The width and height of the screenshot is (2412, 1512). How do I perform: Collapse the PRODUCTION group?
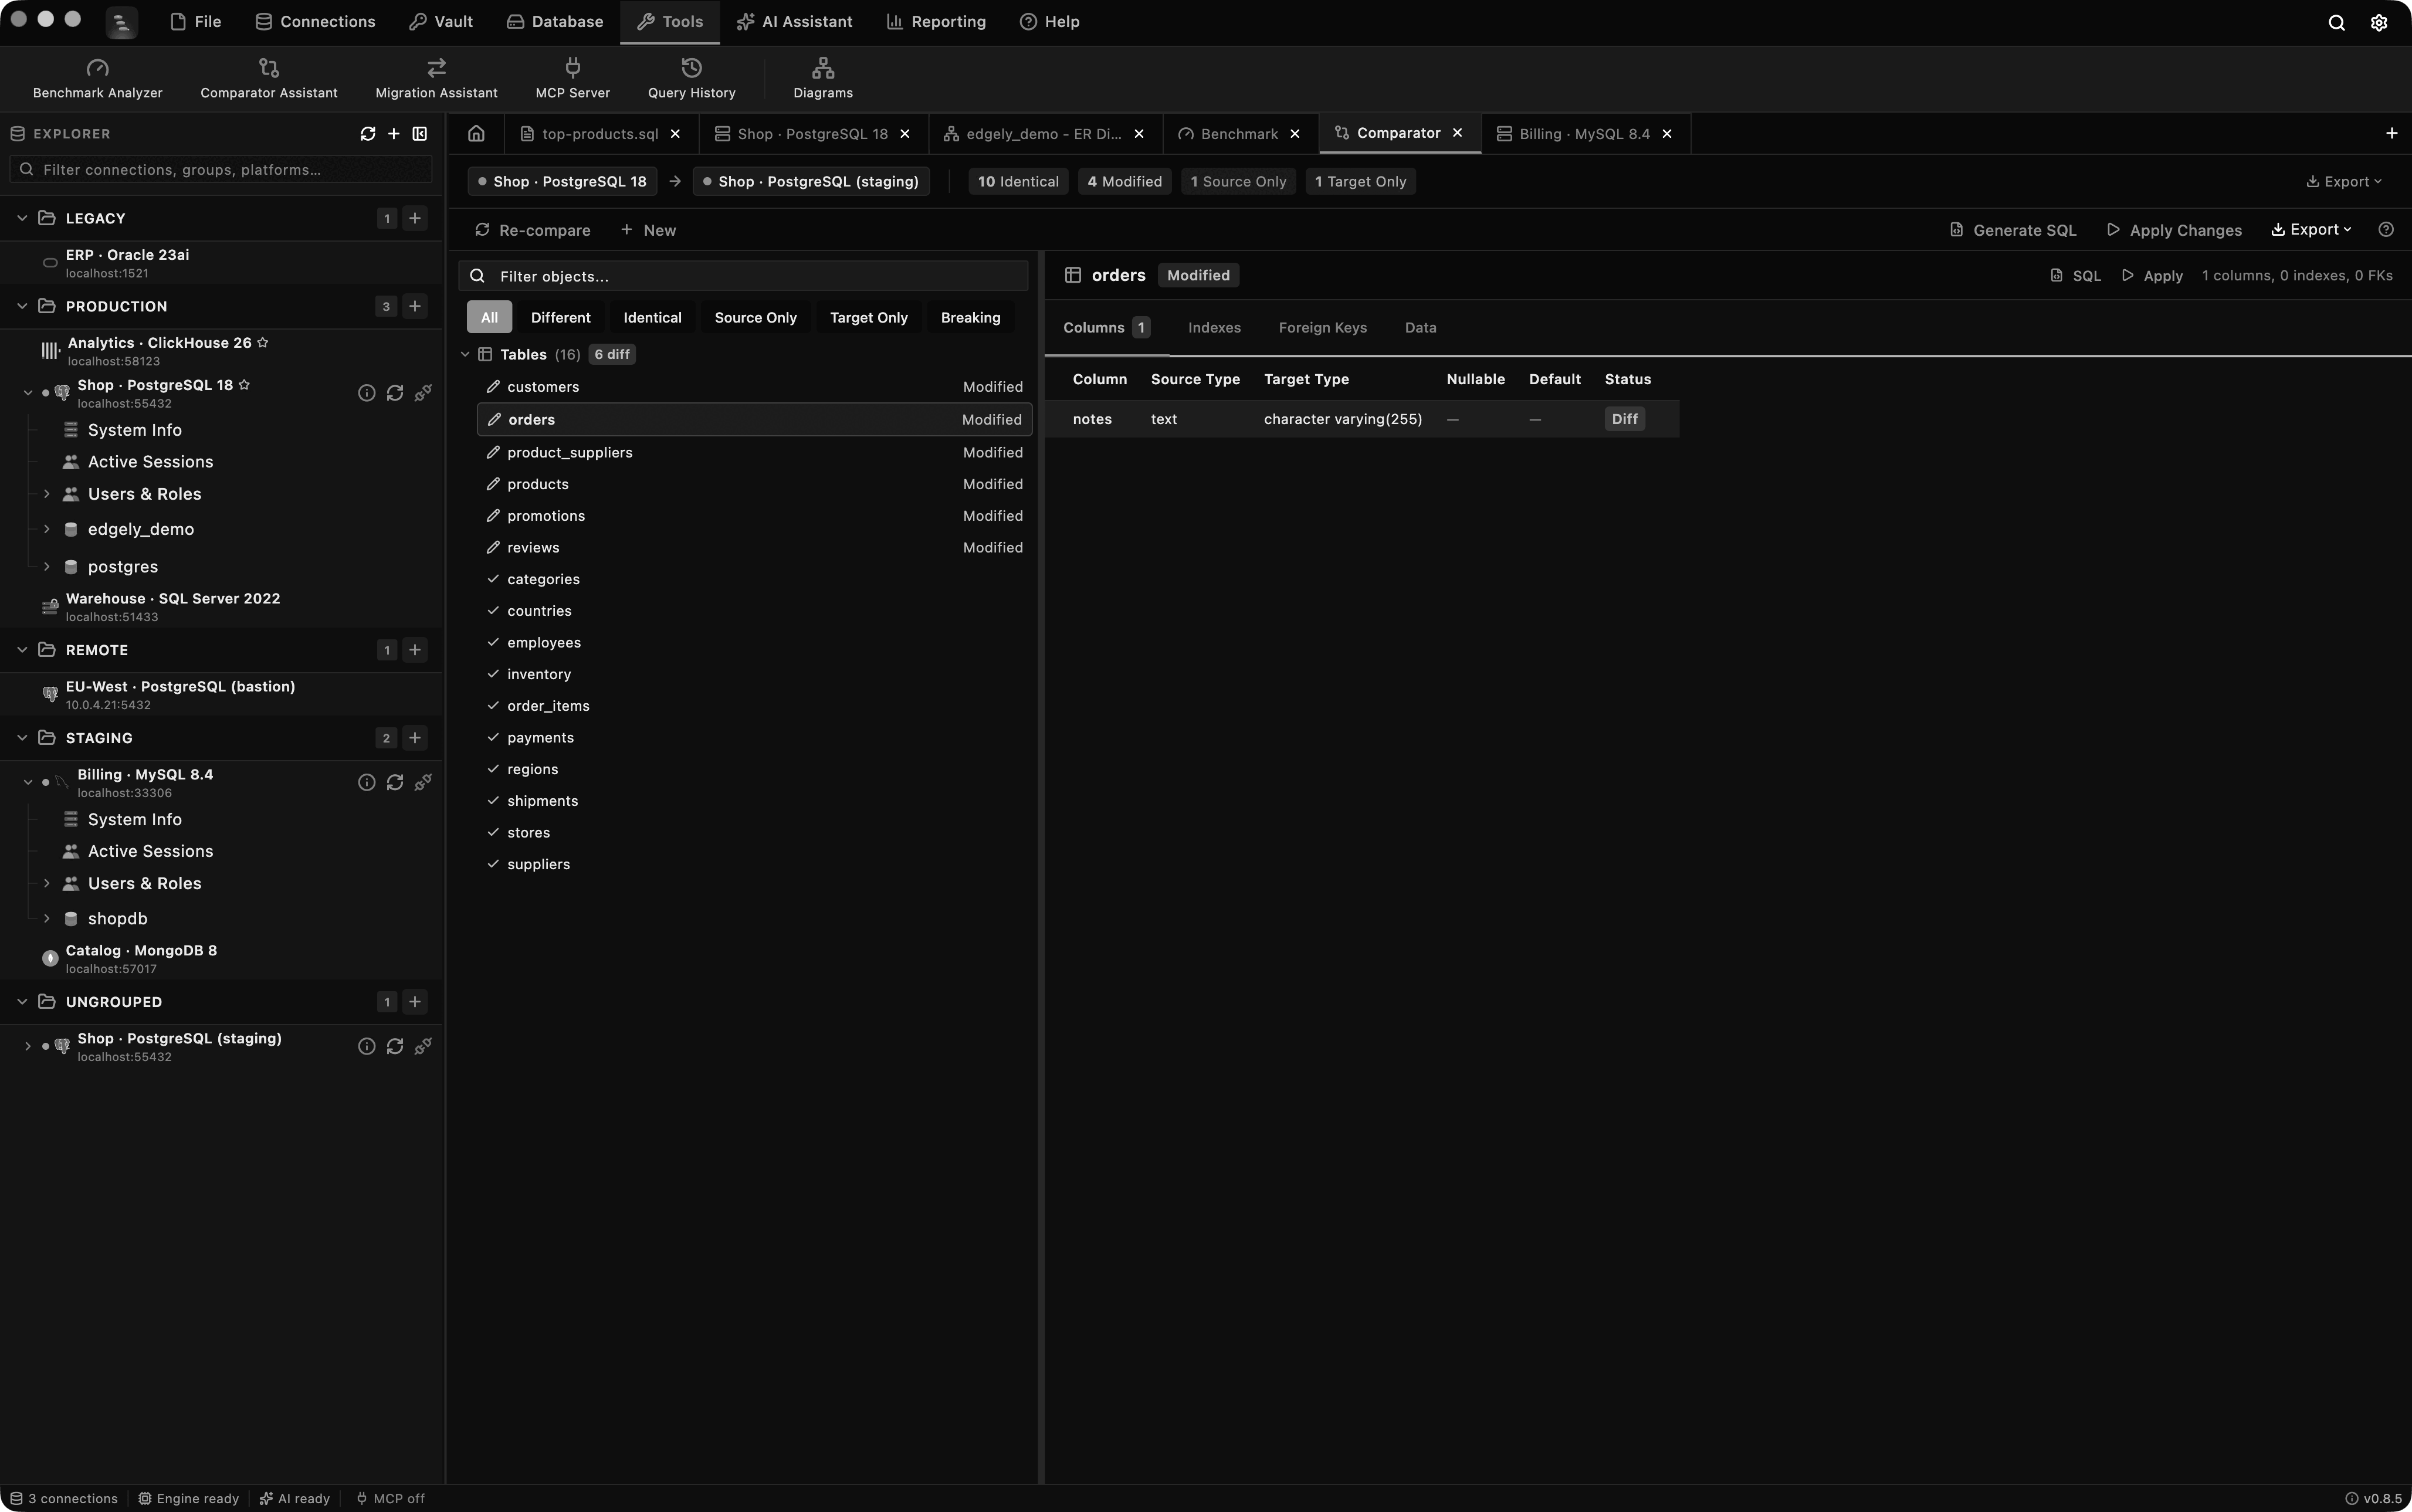pos(22,306)
